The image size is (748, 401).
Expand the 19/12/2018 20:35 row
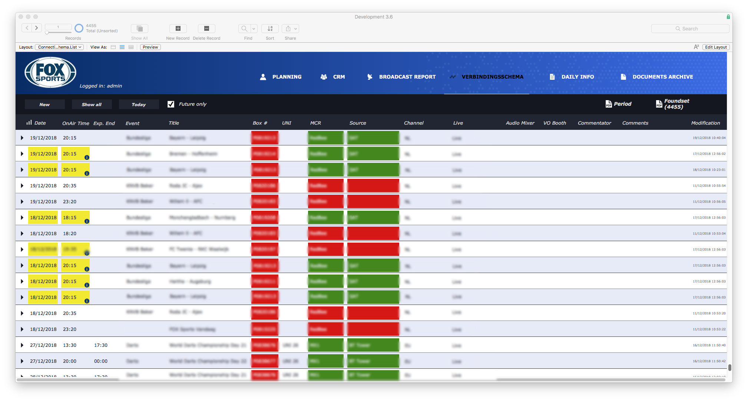click(22, 185)
